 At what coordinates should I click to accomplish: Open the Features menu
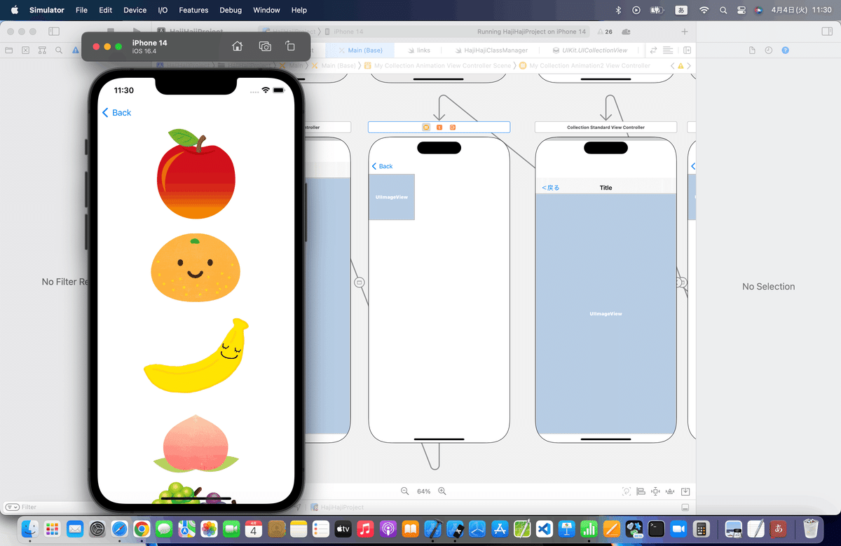coord(193,10)
